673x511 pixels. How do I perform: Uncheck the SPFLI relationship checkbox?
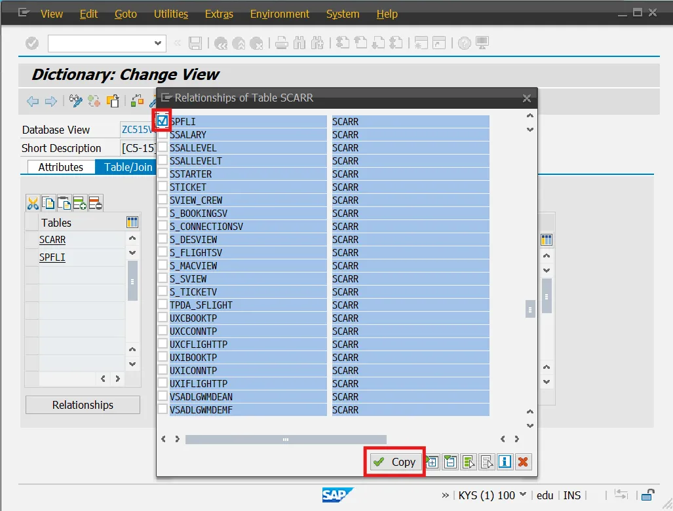click(x=163, y=121)
